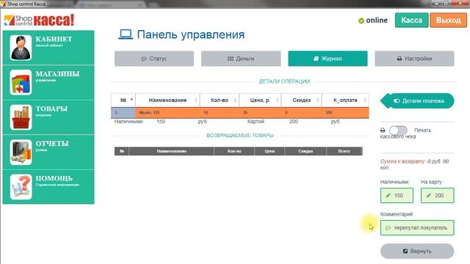Click the Shop control Касса logo

click(39, 21)
